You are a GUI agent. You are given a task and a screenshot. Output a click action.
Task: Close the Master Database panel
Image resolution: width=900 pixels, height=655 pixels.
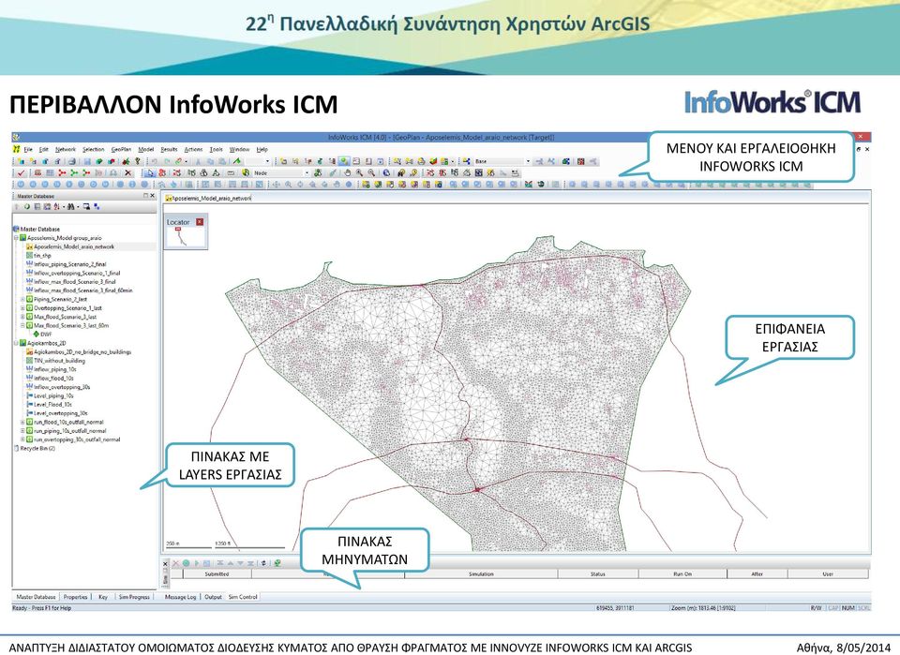pos(152,196)
